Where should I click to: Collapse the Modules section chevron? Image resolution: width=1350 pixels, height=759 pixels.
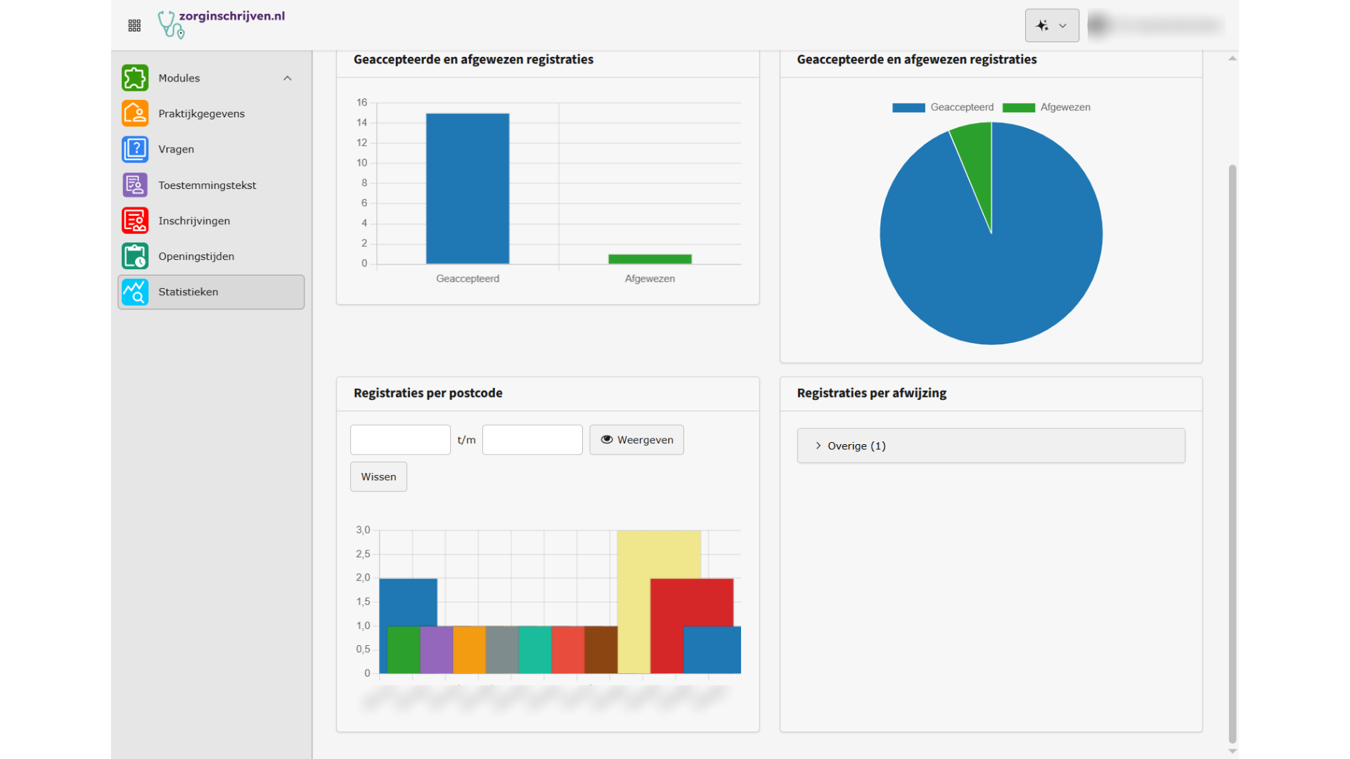click(x=288, y=78)
